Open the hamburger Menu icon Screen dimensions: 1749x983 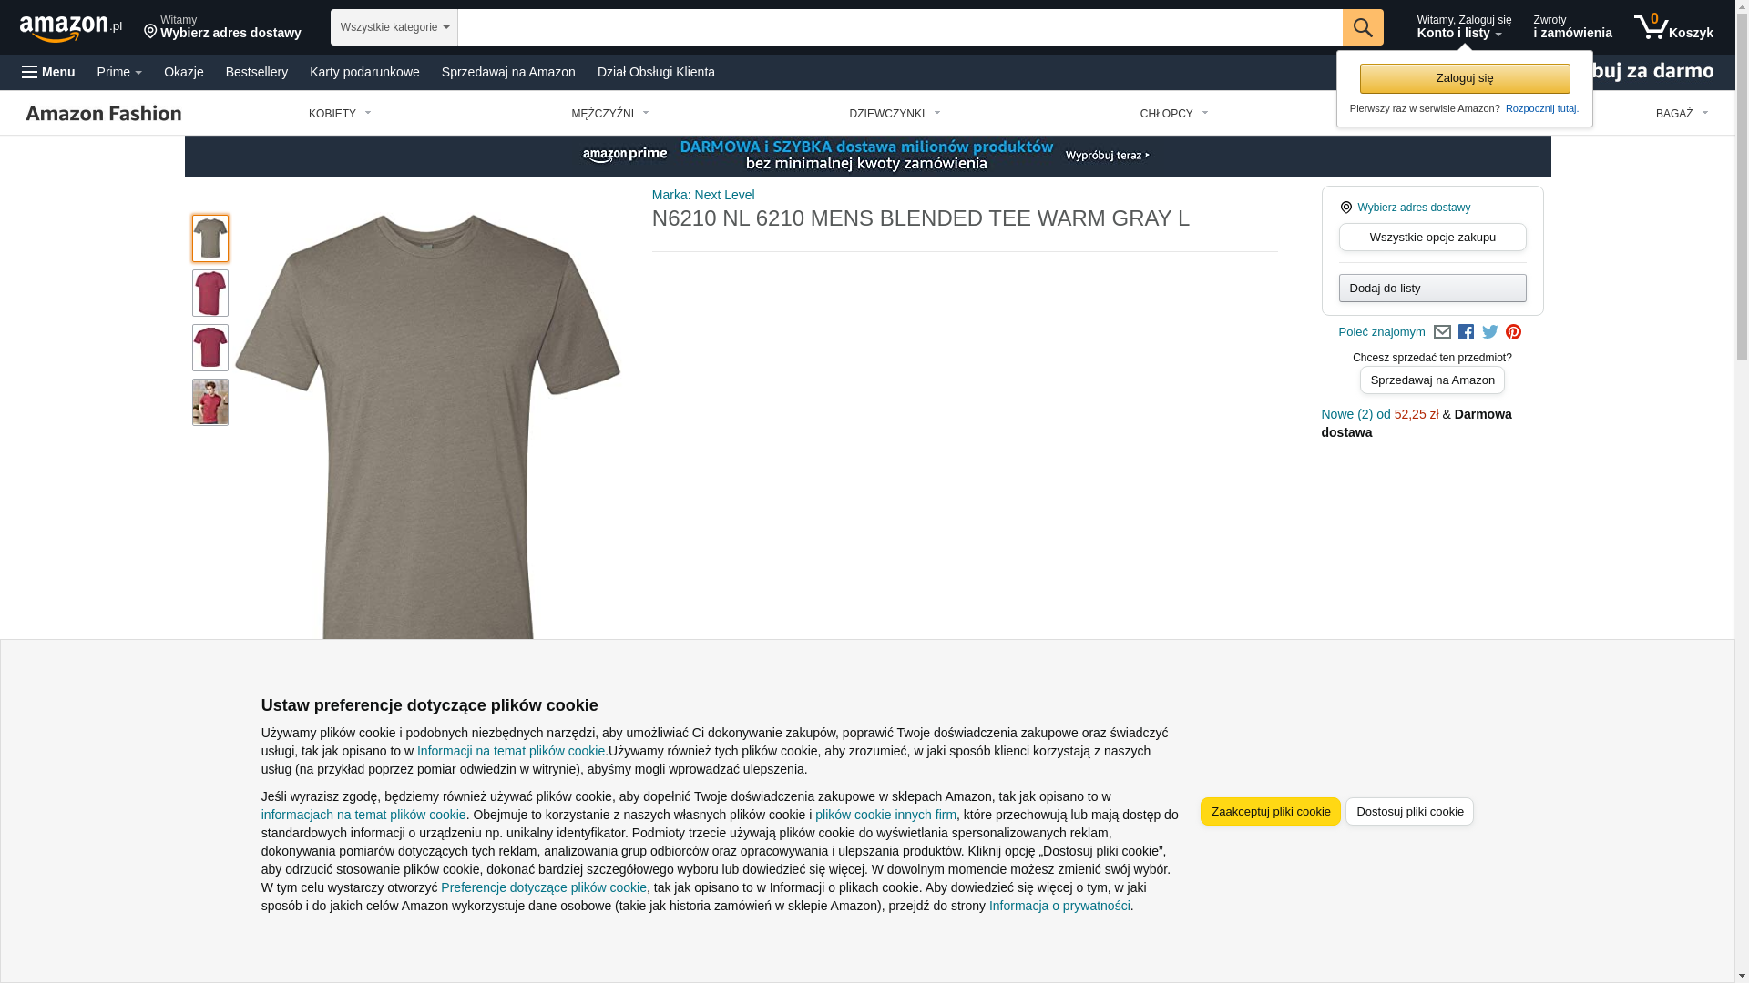coord(30,72)
